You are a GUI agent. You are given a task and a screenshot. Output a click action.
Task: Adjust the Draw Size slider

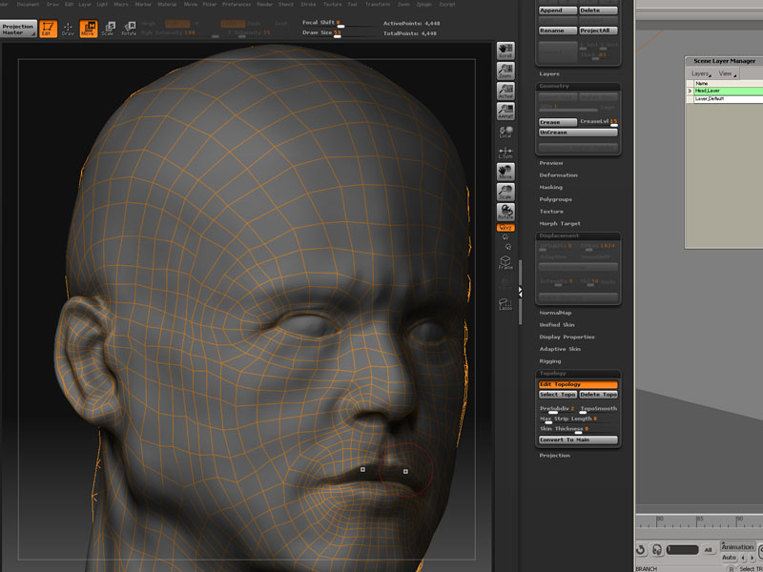(x=339, y=37)
